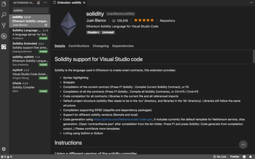The height and width of the screenshot is (159, 255).
Task: Click the feedback smiley icon
Action: click(x=244, y=157)
